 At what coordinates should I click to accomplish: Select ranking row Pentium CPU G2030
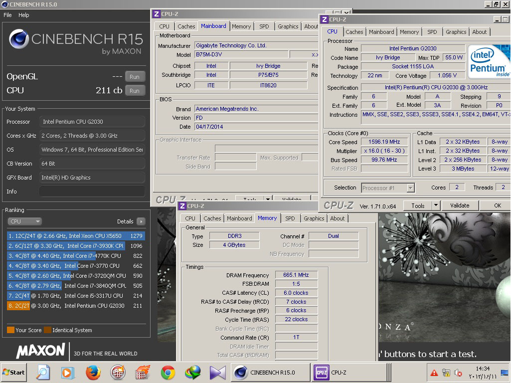click(76, 306)
